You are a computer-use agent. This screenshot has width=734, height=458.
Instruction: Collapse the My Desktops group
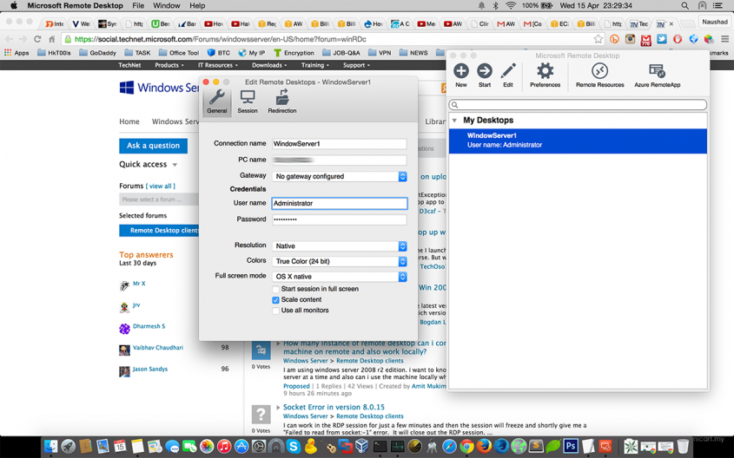454,121
